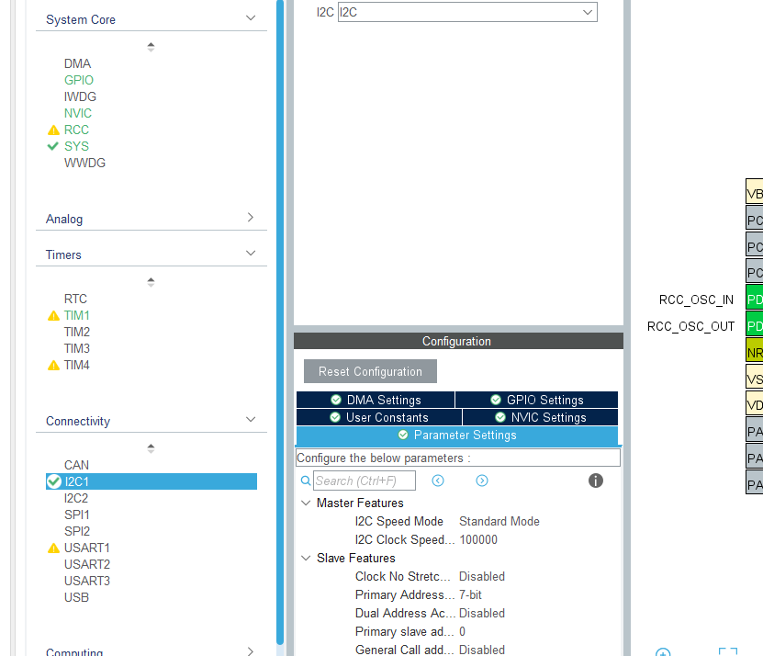
Task: Click the Primary slave address value 0
Action: 462,632
